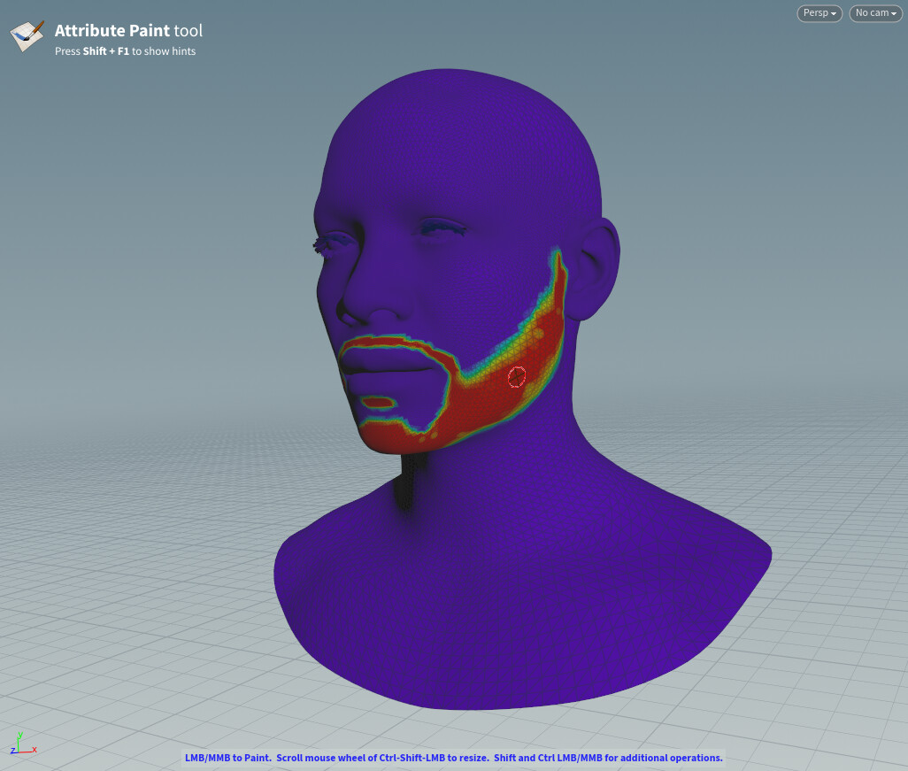
Task: Open the No cam camera selector
Action: [874, 13]
